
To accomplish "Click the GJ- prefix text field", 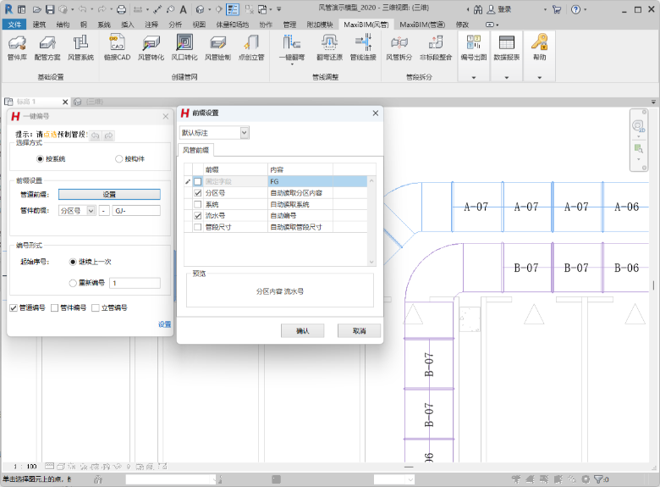I will click(x=135, y=211).
